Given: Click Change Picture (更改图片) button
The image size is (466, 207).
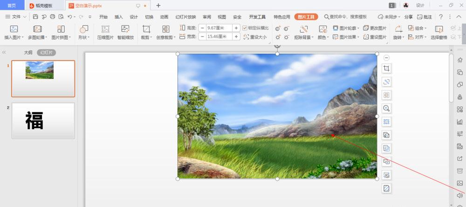Looking at the screenshot, I should tap(375, 28).
